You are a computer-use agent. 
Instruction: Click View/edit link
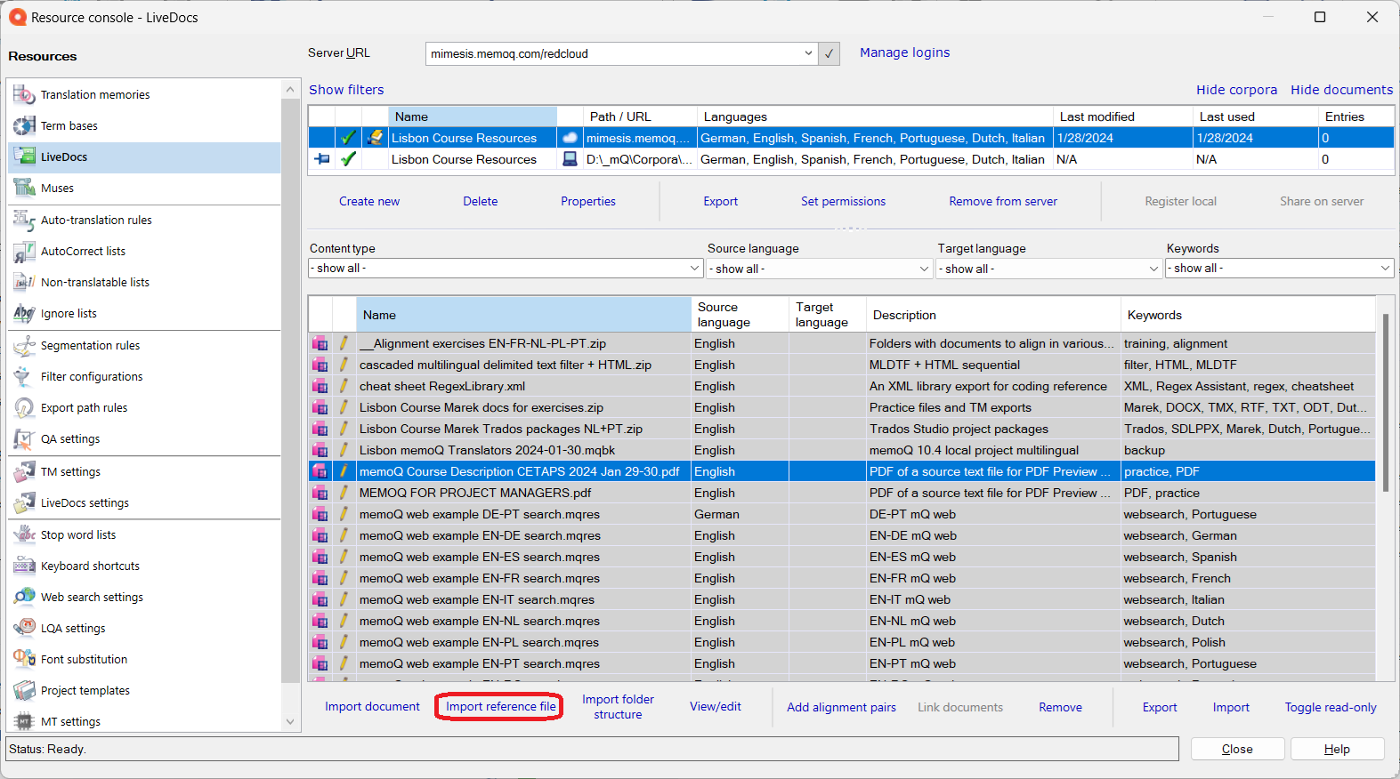[x=716, y=706]
